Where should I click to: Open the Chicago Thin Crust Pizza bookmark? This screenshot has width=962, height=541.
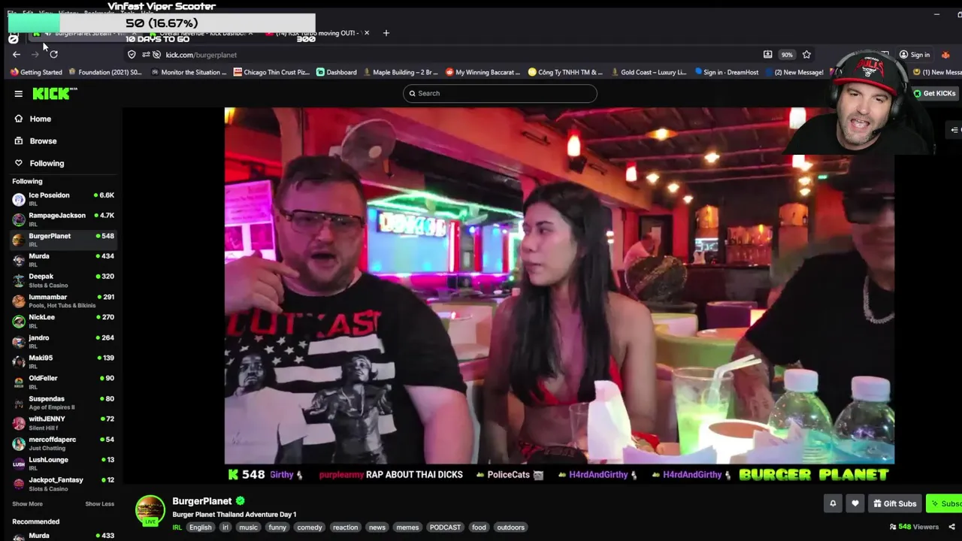(x=271, y=72)
